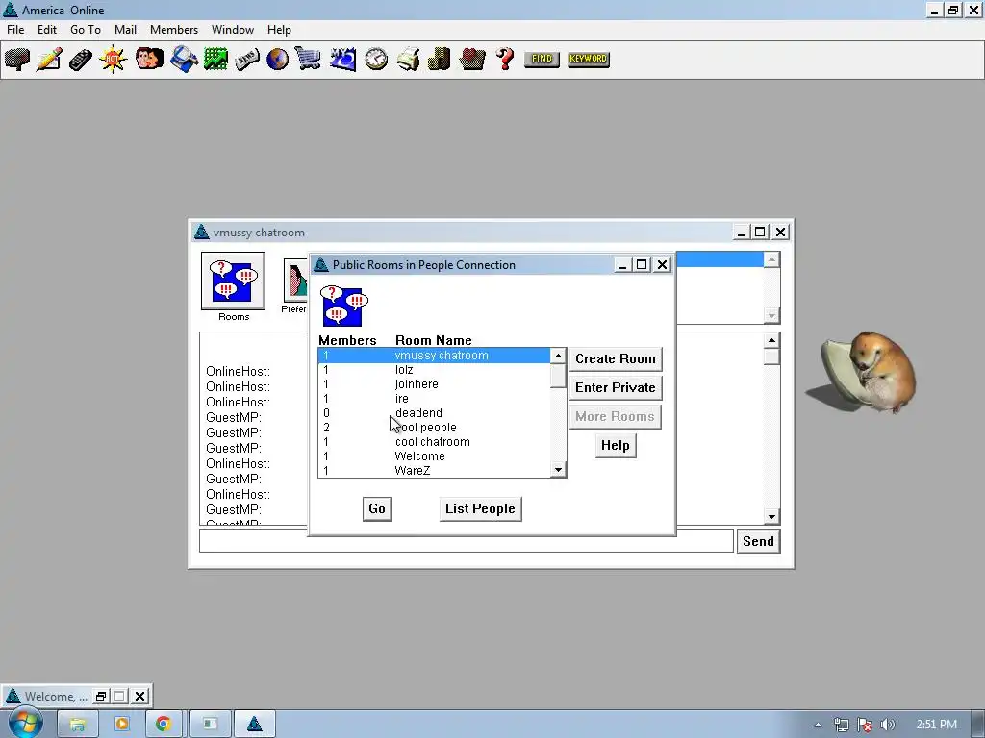Select the 'vmussy chatroom' room row
This screenshot has height=738, width=985.
pos(434,356)
